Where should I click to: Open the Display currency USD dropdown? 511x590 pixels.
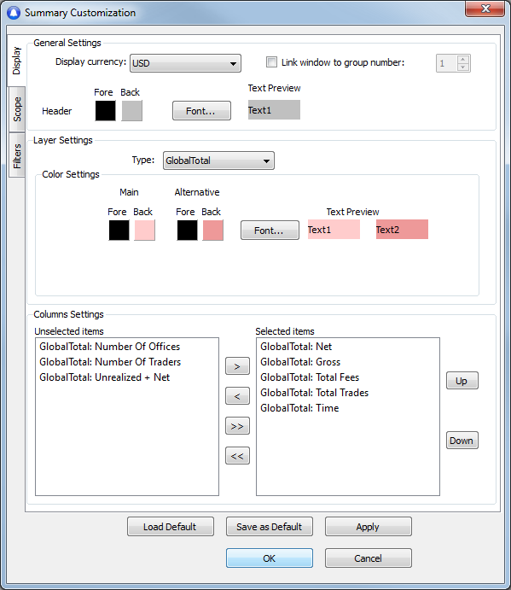click(185, 63)
